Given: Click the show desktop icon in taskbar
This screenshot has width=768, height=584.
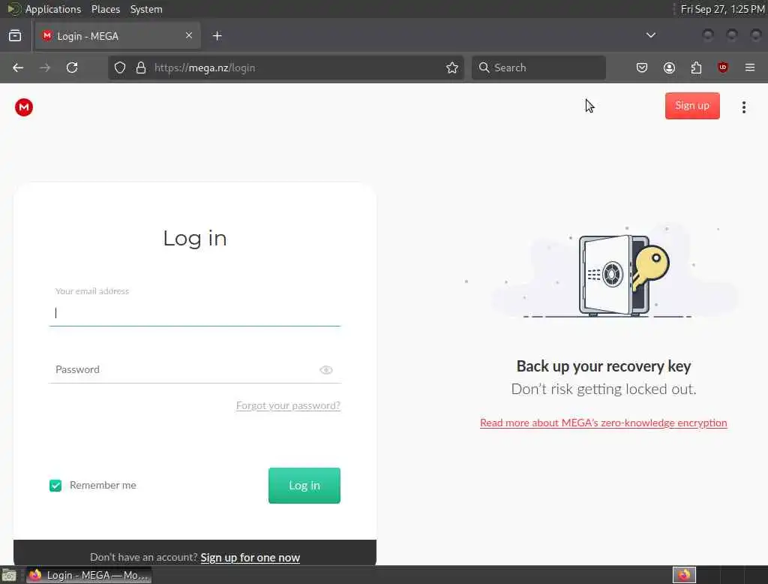Looking at the screenshot, I should [9, 575].
